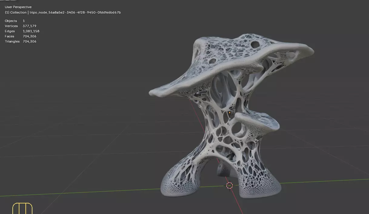Screen dimensions: 369x214
Task: Click the 'Vertices' statistics label
Action: (11, 26)
